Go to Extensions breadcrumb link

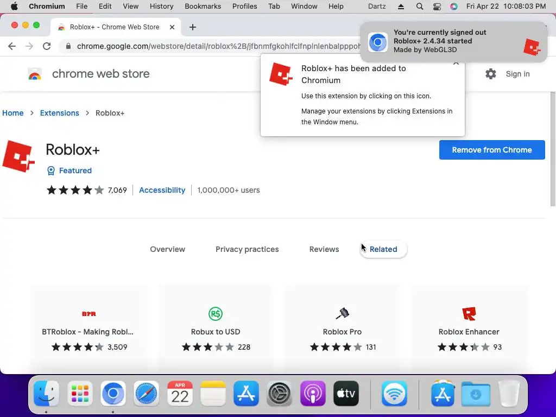pyautogui.click(x=60, y=113)
